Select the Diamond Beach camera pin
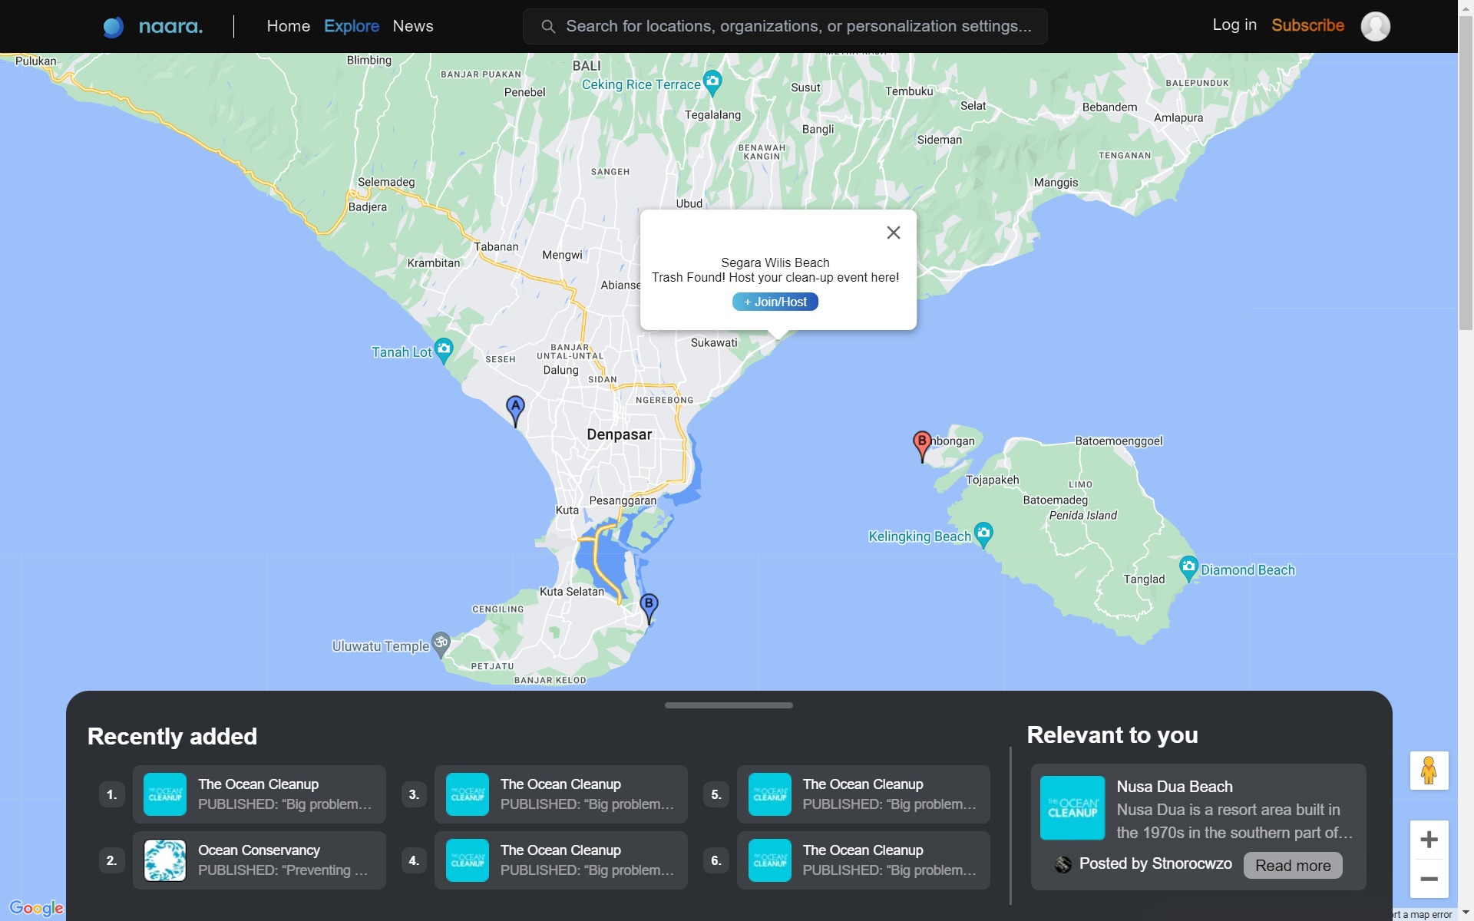Screen dimensions: 1474x921 (x=1188, y=567)
